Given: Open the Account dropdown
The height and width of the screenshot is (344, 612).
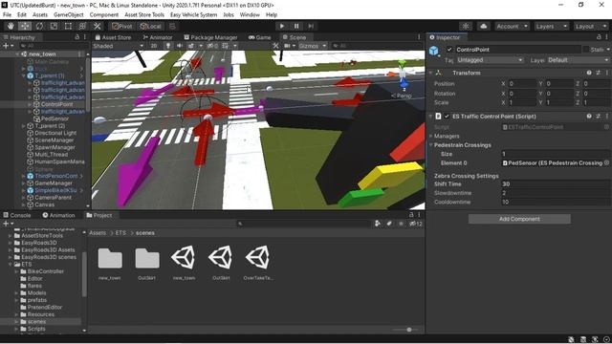Looking at the screenshot, I should tap(513, 26).
